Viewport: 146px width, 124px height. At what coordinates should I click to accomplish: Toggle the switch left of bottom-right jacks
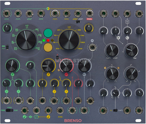click(x=115, y=110)
